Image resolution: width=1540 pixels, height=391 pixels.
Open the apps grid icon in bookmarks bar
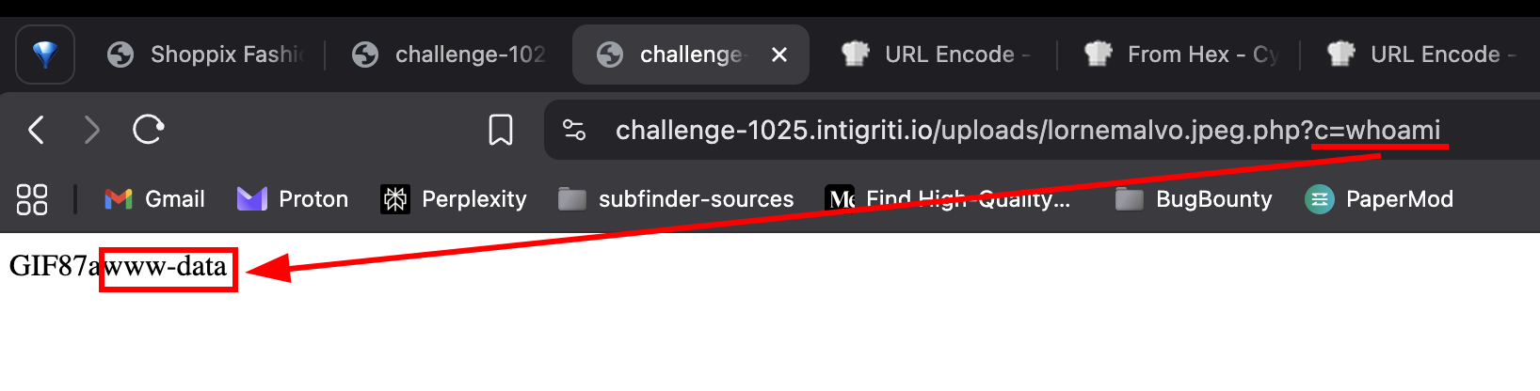tap(32, 199)
